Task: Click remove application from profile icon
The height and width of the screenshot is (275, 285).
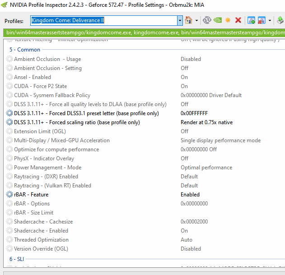Action: tap(262, 20)
